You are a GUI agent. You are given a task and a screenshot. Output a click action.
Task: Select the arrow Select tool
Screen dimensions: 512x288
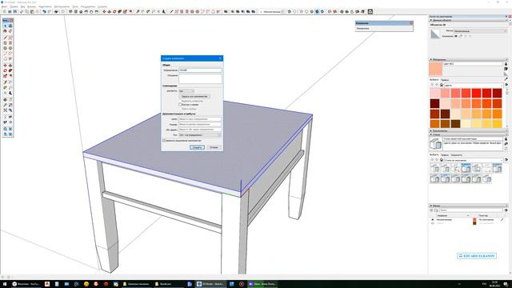point(6,26)
